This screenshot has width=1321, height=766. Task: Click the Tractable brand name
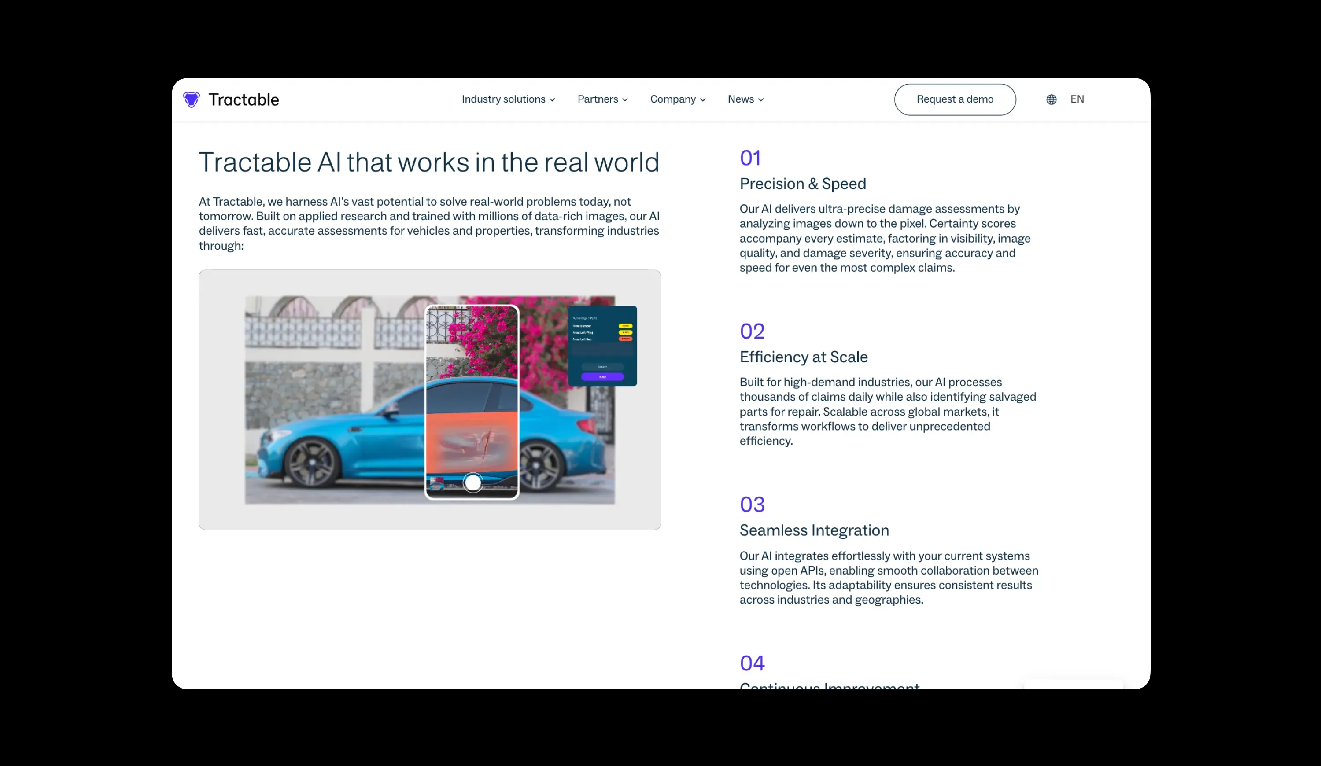click(244, 99)
